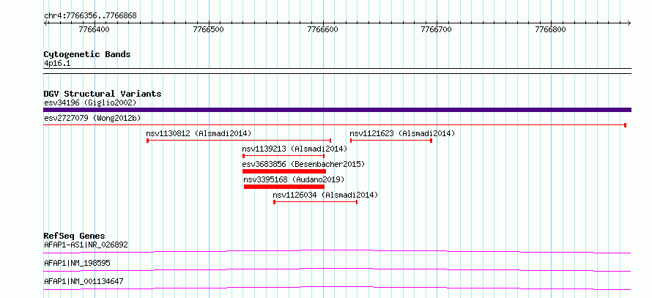This screenshot has height=298, width=652.
Task: Click the esv2727079 (Wong2012b) label
Action: click(x=92, y=118)
